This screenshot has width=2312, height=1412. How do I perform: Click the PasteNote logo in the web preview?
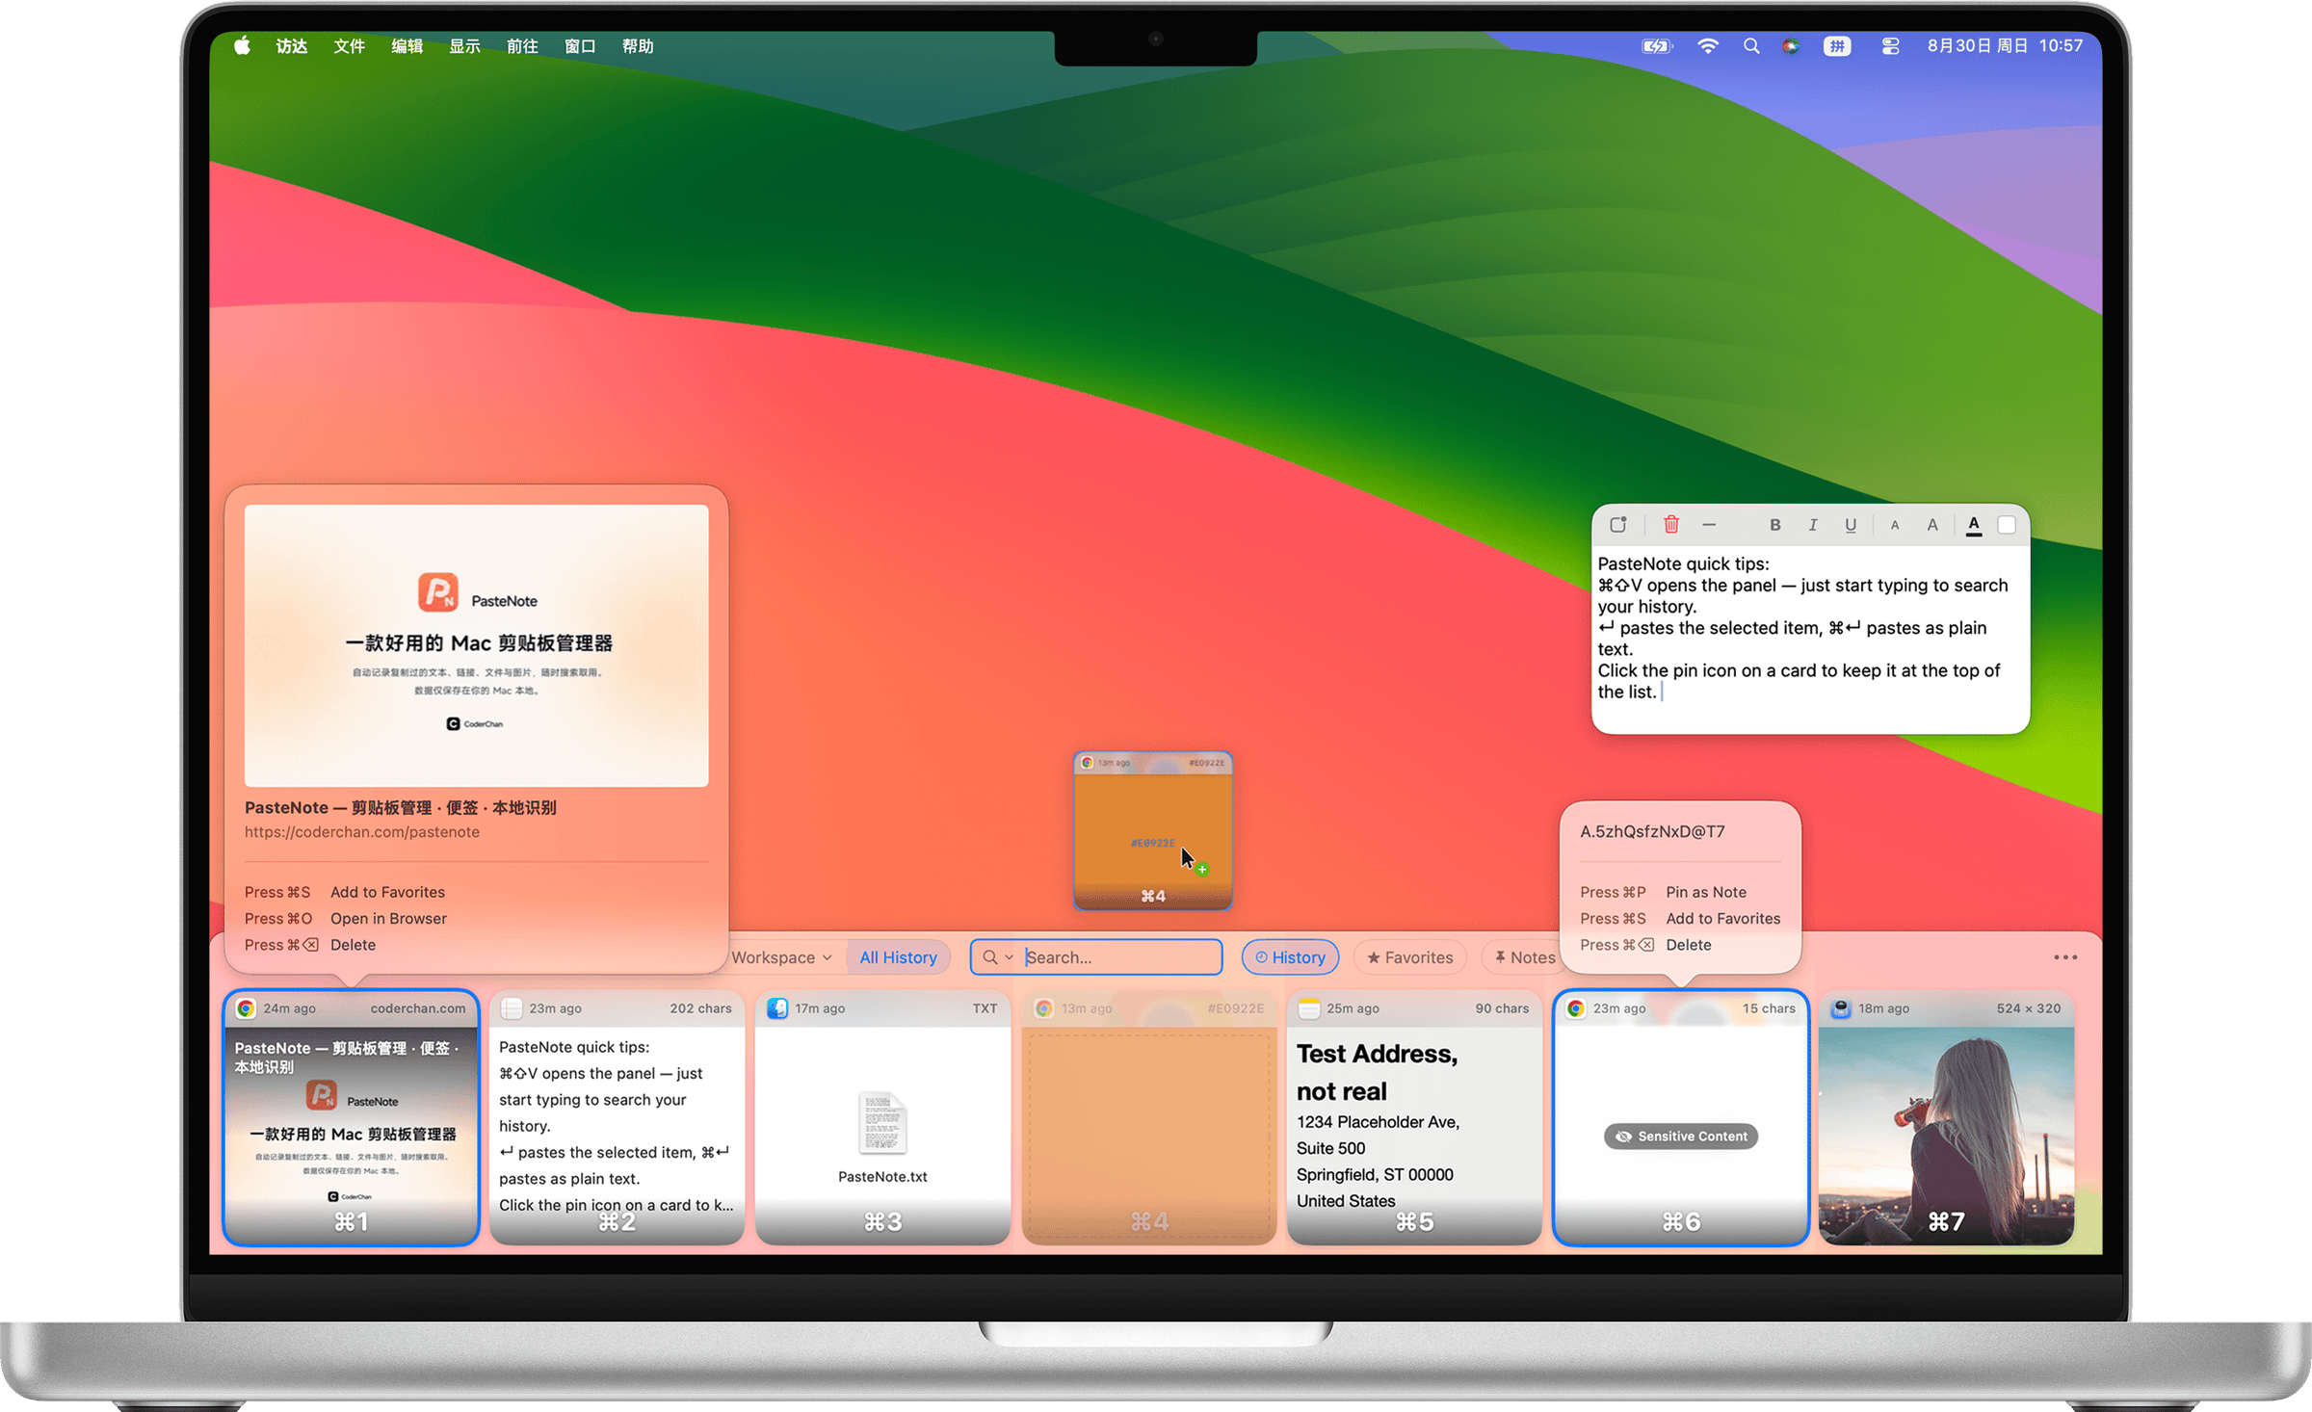tap(438, 592)
